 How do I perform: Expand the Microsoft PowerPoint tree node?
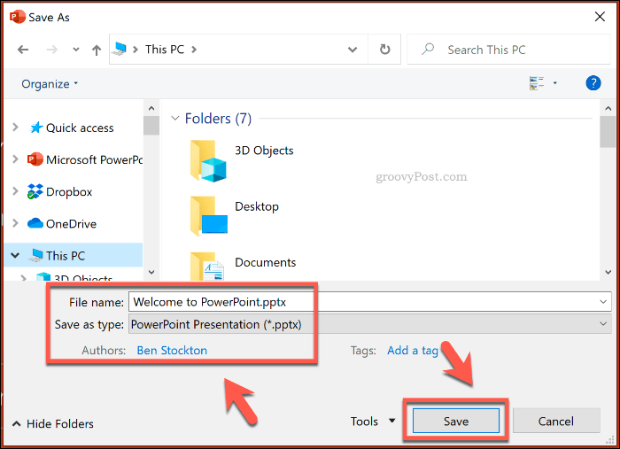point(15,159)
